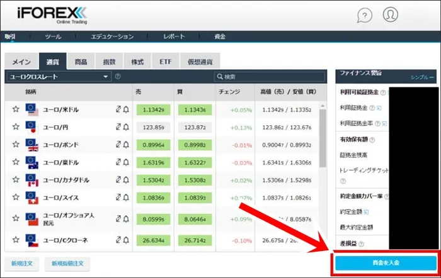
Task: Open chart icon for ユーロ/ポンド
Action: 118,144
